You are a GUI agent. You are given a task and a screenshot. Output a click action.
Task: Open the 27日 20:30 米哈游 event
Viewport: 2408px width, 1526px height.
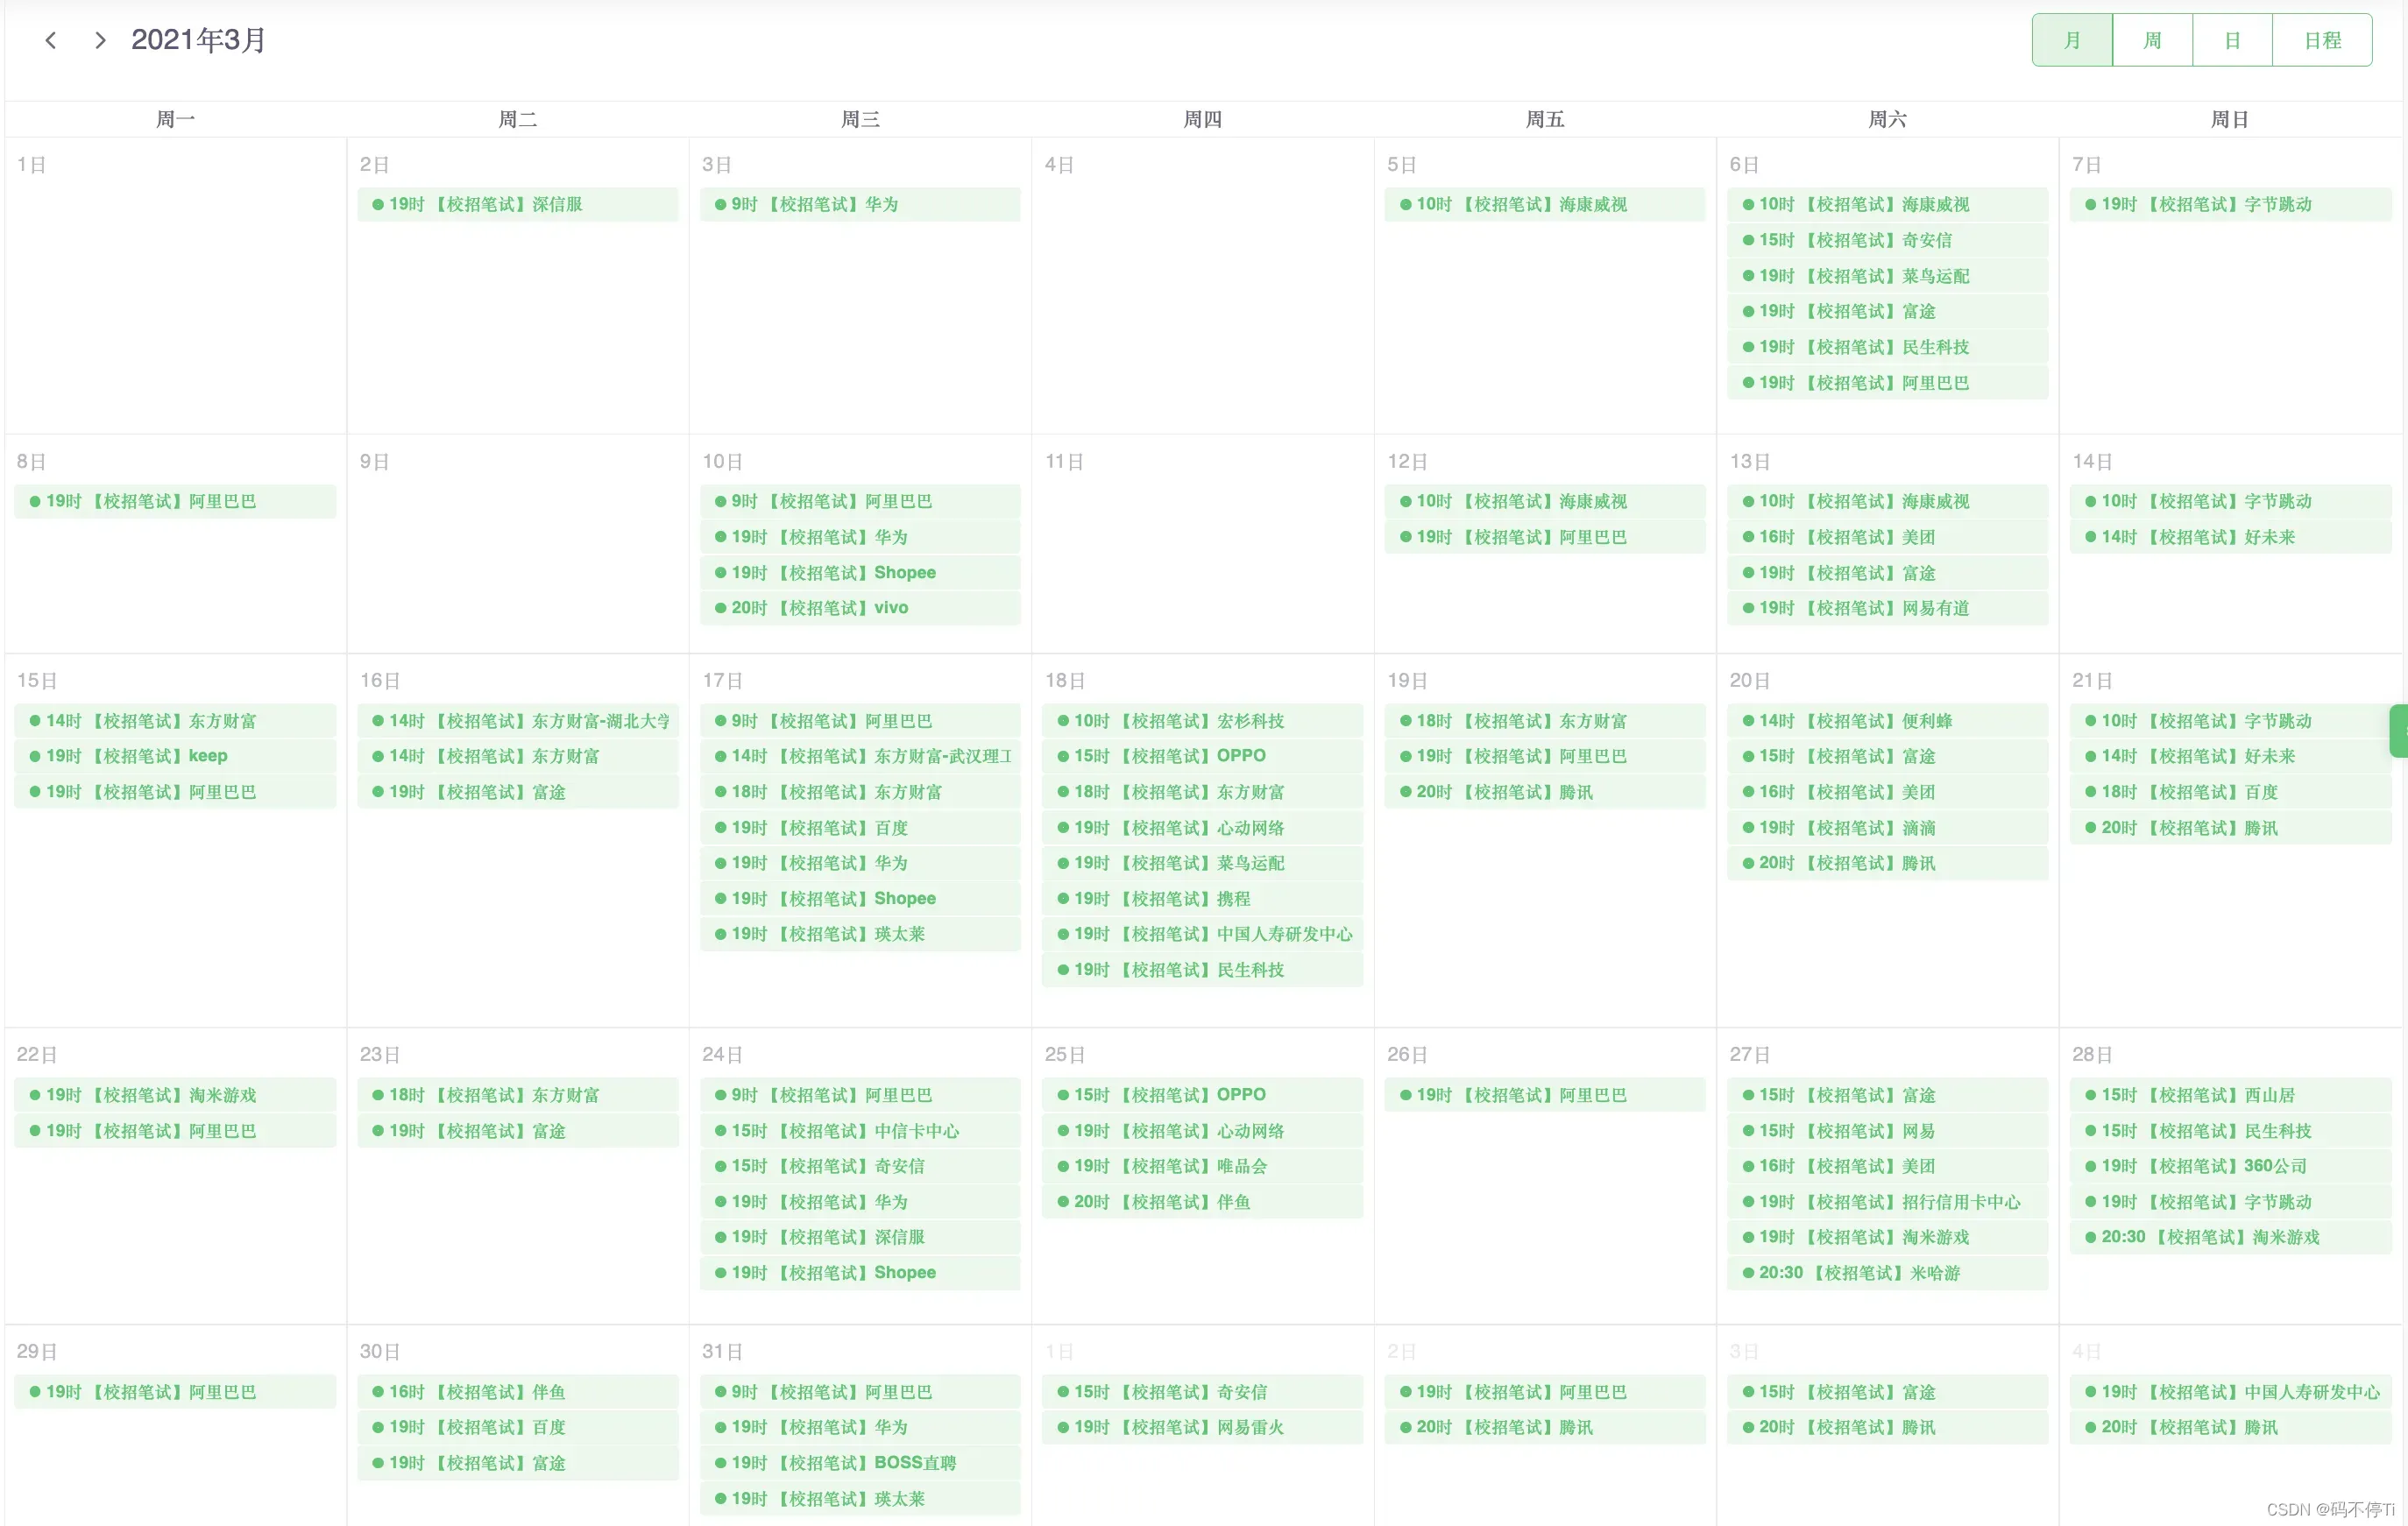pyautogui.click(x=1887, y=1273)
